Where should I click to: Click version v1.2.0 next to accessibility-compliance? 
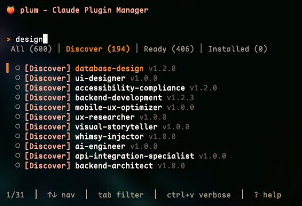click(x=203, y=88)
